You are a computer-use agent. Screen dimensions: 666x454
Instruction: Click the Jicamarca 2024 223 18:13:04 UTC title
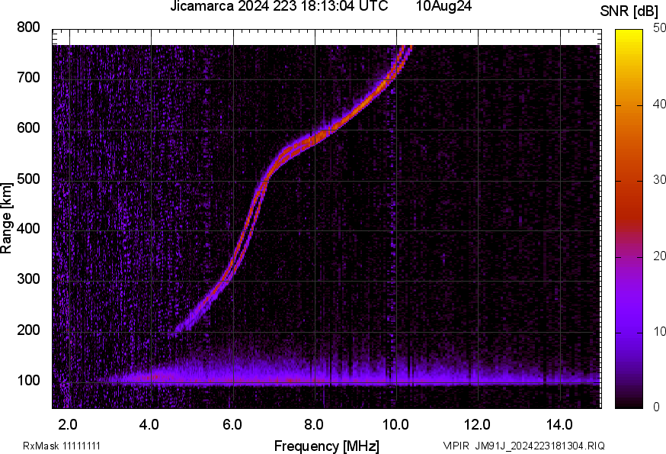pyautogui.click(x=279, y=6)
